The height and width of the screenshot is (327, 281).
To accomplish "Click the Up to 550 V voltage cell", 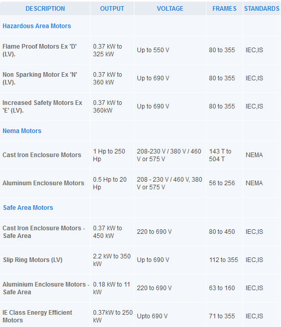I will pos(153,50).
